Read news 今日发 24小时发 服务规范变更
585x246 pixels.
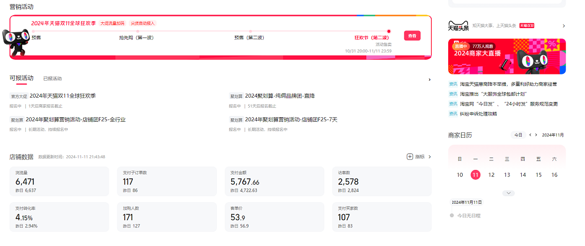click(x=509, y=104)
